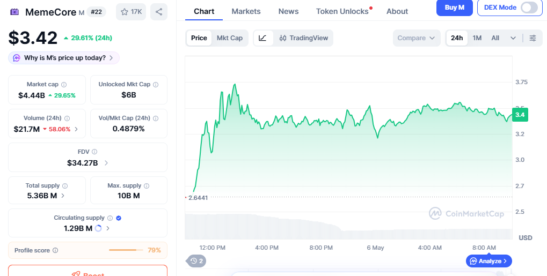The image size is (547, 276).
Task: Click current price 3.4 chart label
Action: 520,115
